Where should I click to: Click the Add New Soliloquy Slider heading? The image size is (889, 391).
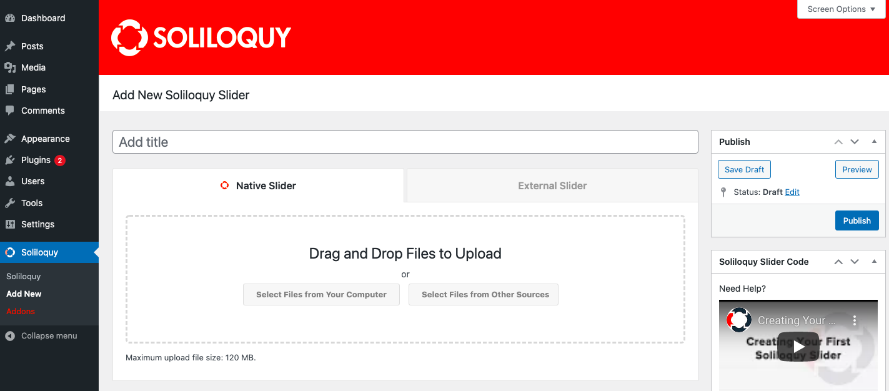(x=181, y=96)
